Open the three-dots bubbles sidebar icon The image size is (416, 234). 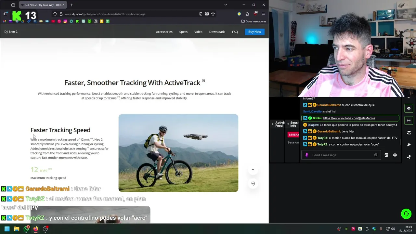point(409,157)
